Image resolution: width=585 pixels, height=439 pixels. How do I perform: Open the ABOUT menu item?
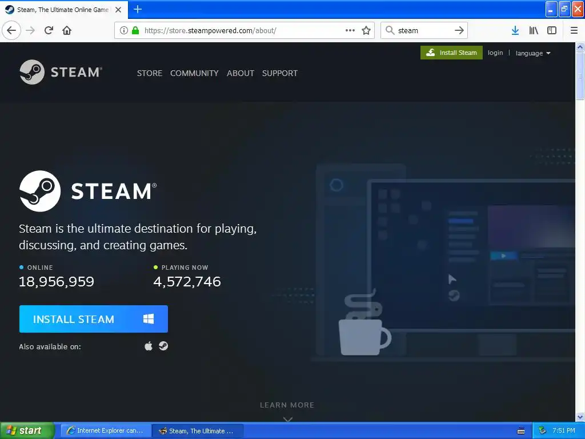241,73
